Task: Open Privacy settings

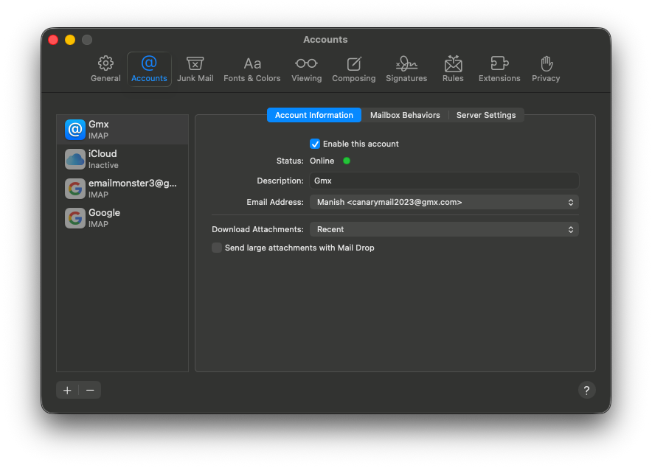Action: tap(546, 69)
